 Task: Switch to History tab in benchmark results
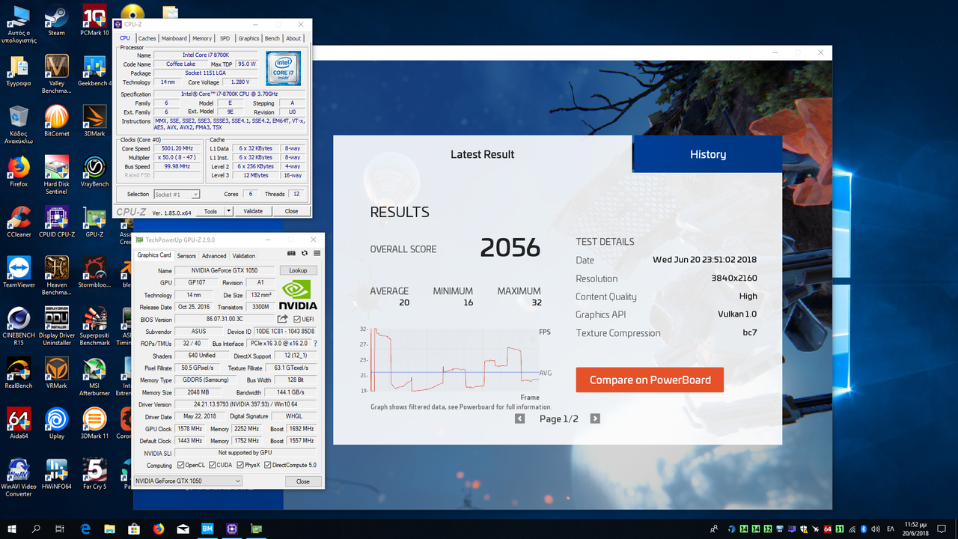pyautogui.click(x=708, y=154)
